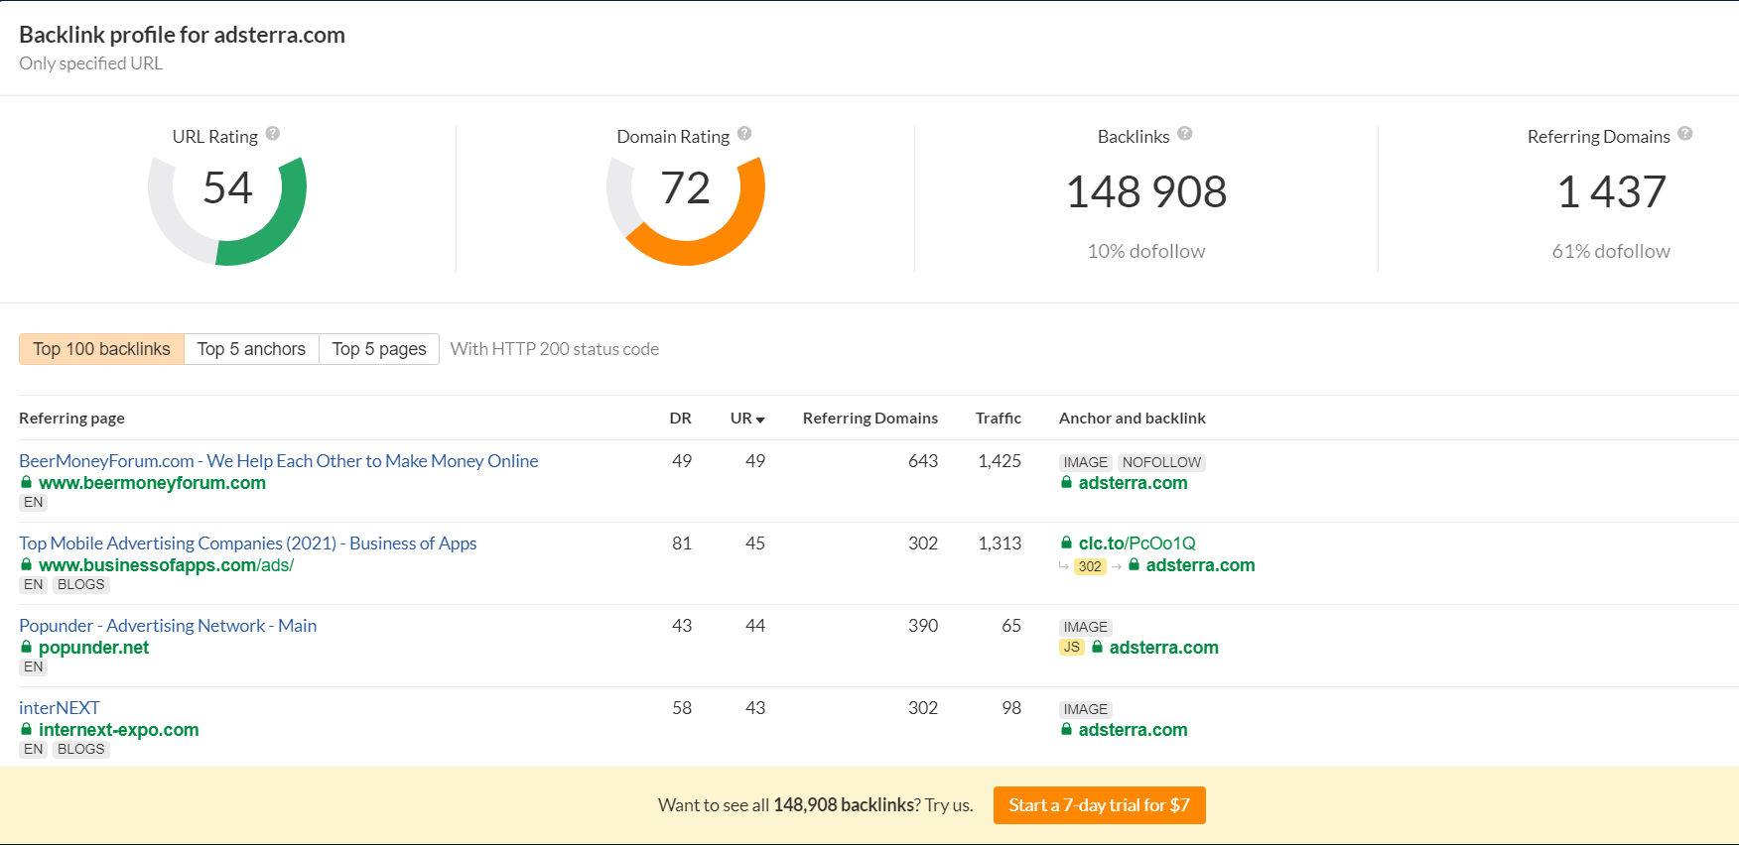Image resolution: width=1739 pixels, height=845 pixels.
Task: Click the BLOGS tag under businessofapps.com
Action: click(81, 584)
